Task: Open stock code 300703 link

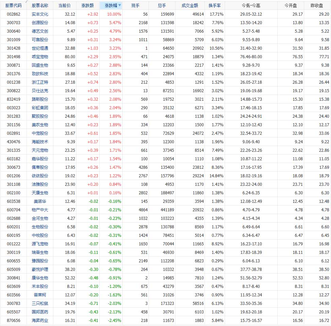Action: 14,22
